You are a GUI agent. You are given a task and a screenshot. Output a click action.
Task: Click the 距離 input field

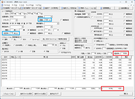[x=48, y=20]
